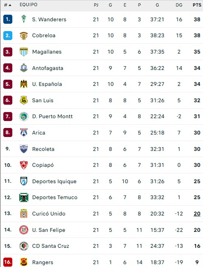
Task: Open the Antofagasta team link
Action: (x=48, y=68)
